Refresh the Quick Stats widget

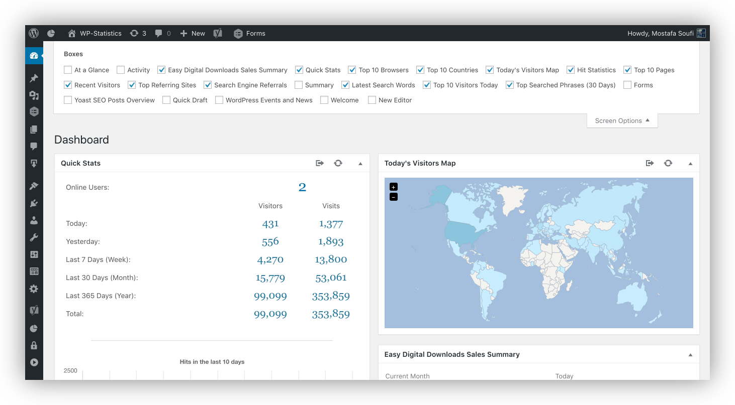[338, 163]
